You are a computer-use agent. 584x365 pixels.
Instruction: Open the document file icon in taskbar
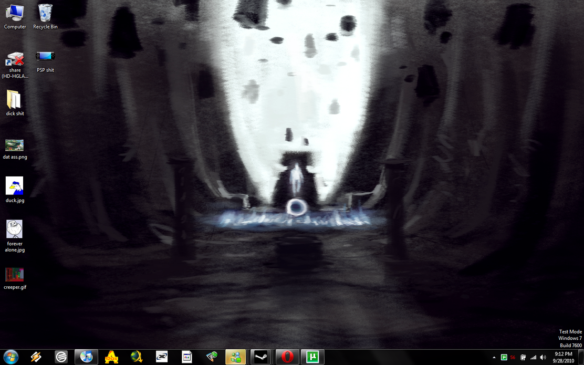(x=186, y=357)
